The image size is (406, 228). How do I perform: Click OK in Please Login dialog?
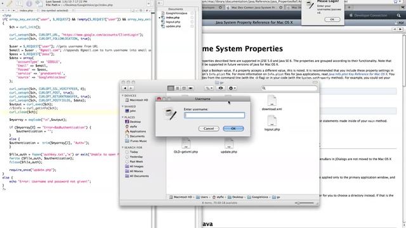click(x=332, y=20)
